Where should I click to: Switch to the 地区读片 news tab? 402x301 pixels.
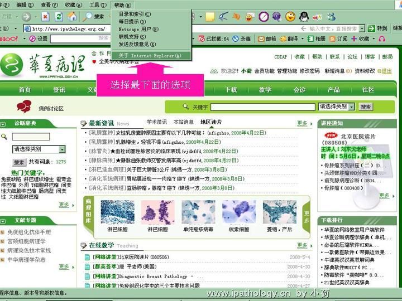211,122
